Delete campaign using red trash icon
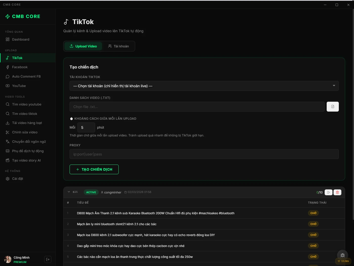The width and height of the screenshot is (354, 266). tap(337, 192)
